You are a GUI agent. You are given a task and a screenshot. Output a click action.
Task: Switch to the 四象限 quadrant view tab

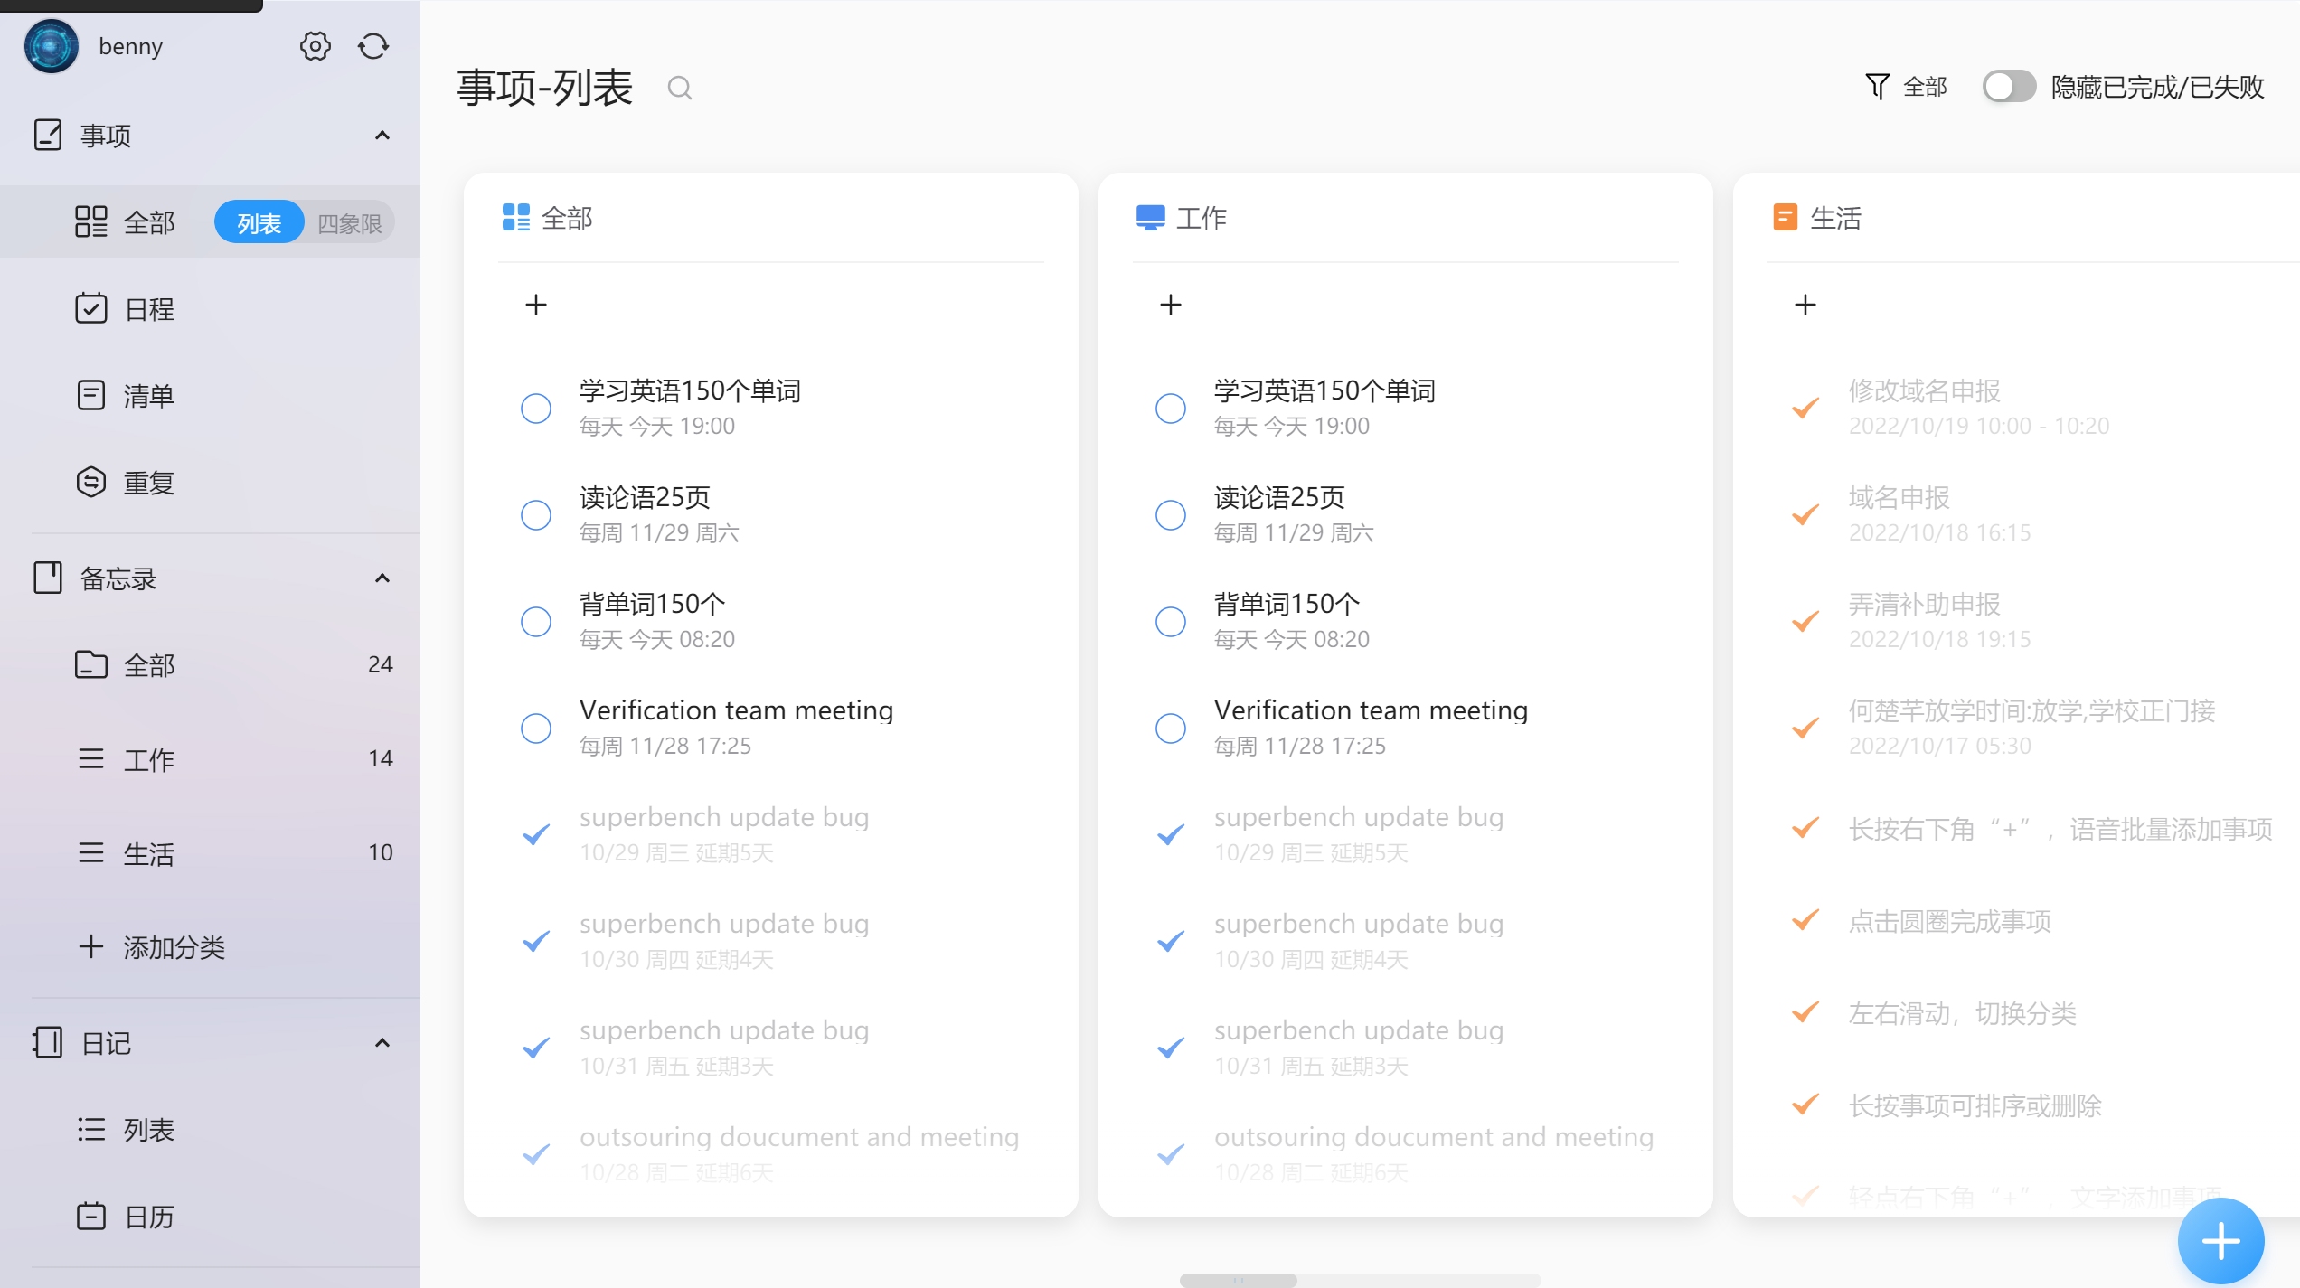[x=350, y=223]
